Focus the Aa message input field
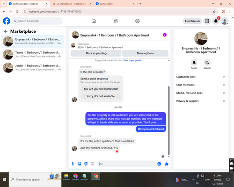Viewport: 234px width, 187px height. click(127, 164)
